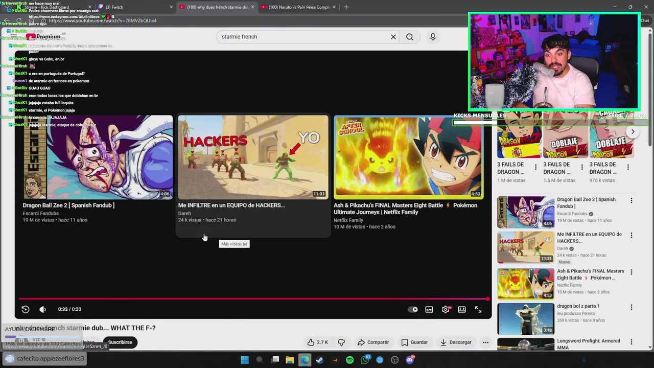Open Steam from the taskbar

coord(320,360)
